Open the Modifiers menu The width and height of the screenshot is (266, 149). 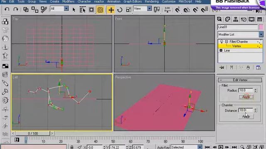pos(68,2)
